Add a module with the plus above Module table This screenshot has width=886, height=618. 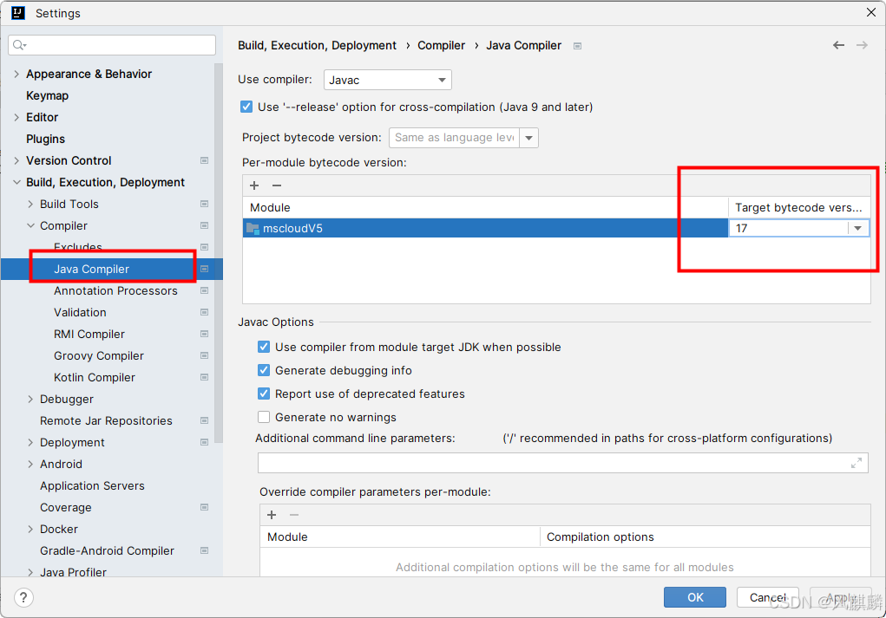(254, 185)
